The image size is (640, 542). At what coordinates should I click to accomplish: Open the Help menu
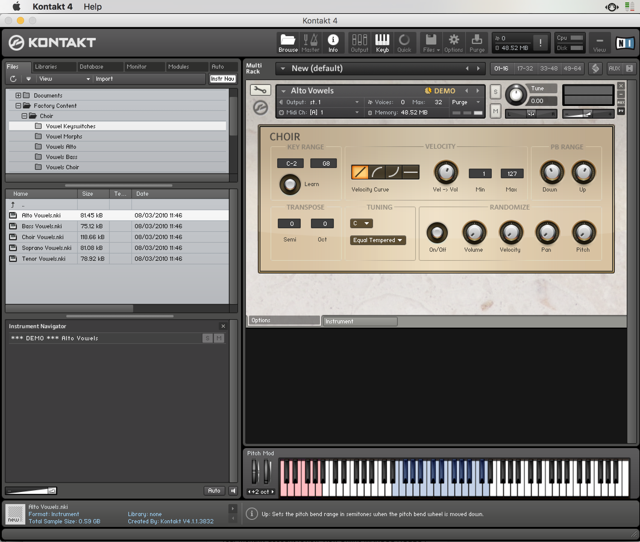click(92, 6)
